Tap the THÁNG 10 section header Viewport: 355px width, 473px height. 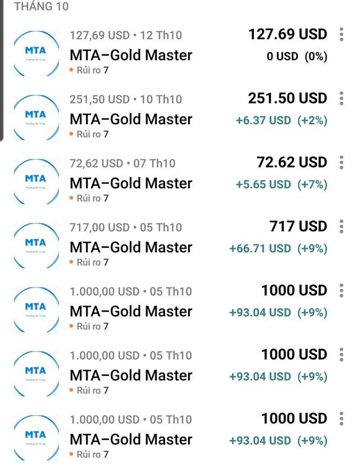41,7
